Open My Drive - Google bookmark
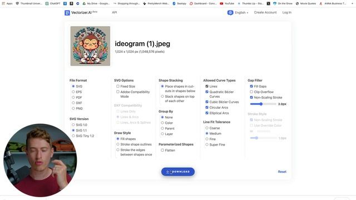The height and width of the screenshot is (200, 356). (96, 3)
